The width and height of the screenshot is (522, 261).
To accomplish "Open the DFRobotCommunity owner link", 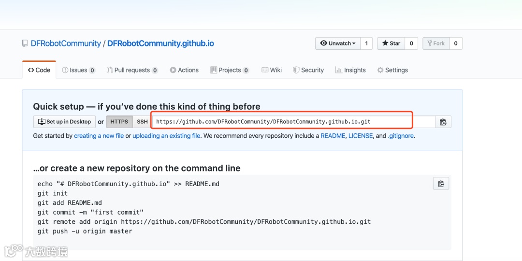I will click(x=66, y=43).
